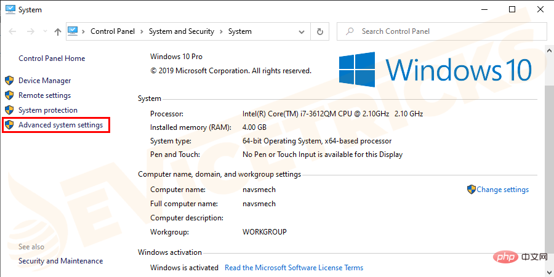Click the magnifier icon in the search box

coord(349,31)
